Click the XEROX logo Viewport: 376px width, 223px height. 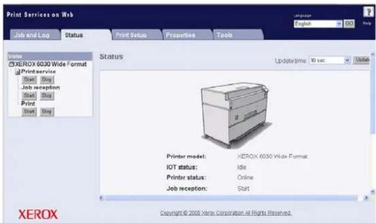pyautogui.click(x=38, y=214)
